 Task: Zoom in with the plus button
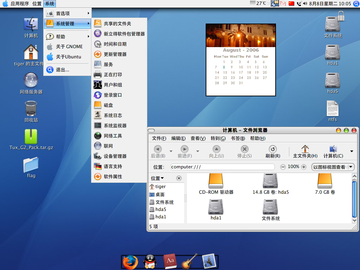(304, 167)
